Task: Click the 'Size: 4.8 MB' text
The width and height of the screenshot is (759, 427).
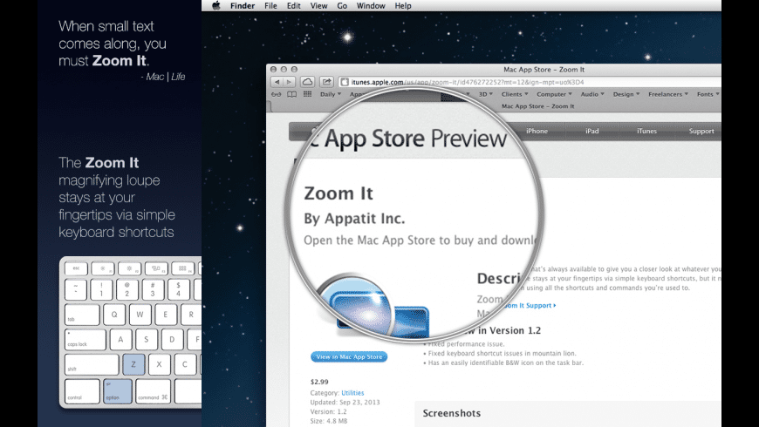Action: 329,421
